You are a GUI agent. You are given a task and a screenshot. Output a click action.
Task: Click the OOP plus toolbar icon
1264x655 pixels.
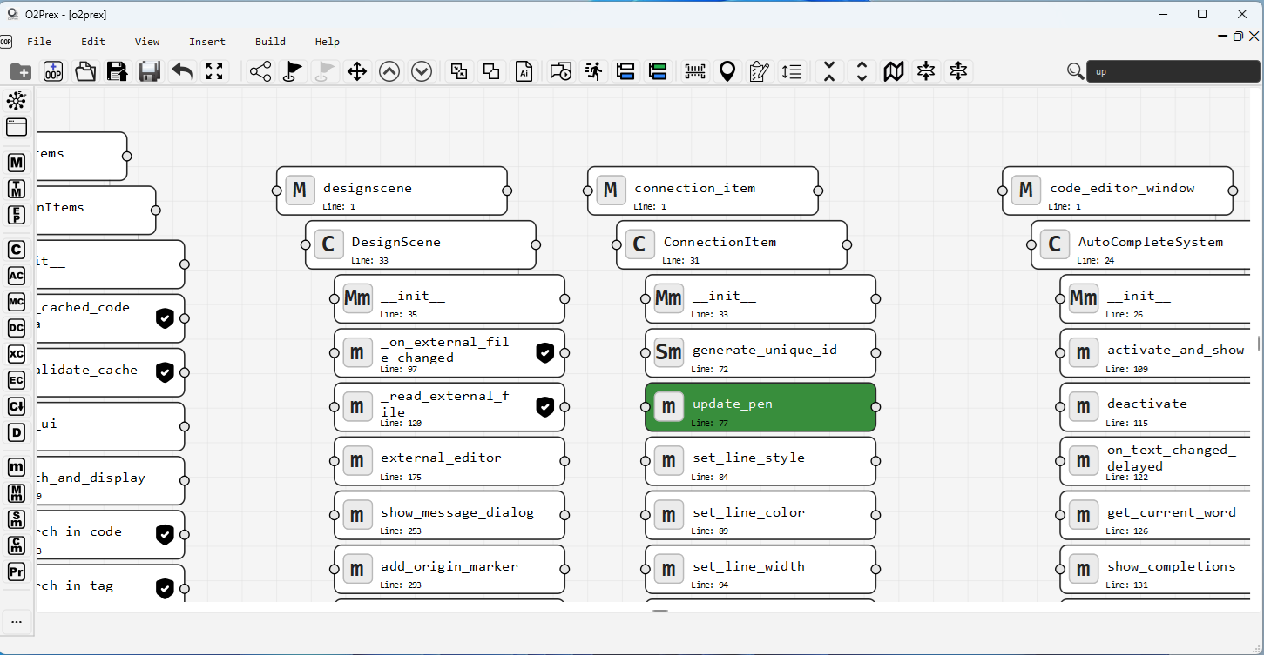point(53,71)
